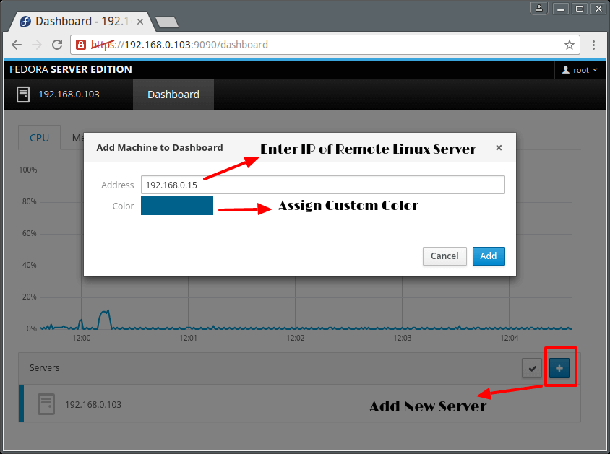The image size is (610, 454).
Task: Close the Dashboard browser tab
Action: pyautogui.click(x=140, y=22)
